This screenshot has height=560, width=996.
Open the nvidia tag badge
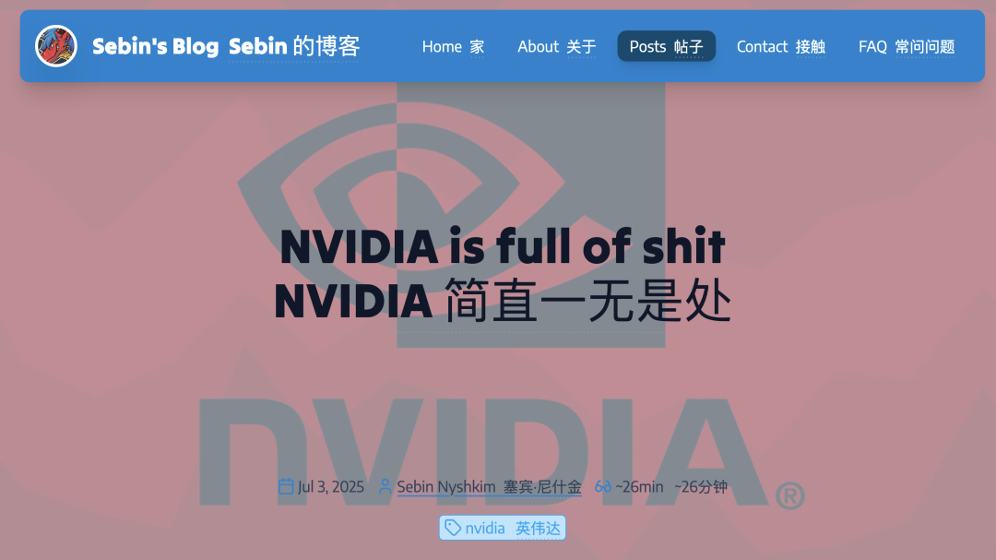pyautogui.click(x=503, y=529)
